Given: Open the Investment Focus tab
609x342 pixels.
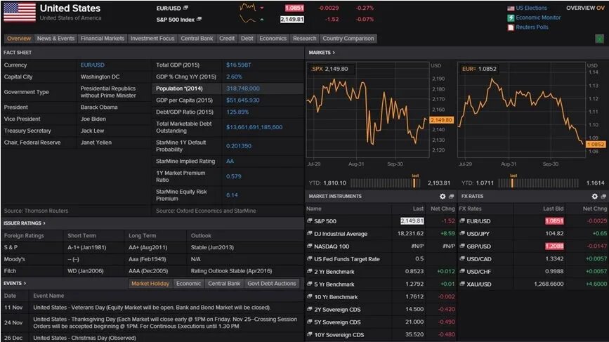Looking at the screenshot, I should point(152,39).
